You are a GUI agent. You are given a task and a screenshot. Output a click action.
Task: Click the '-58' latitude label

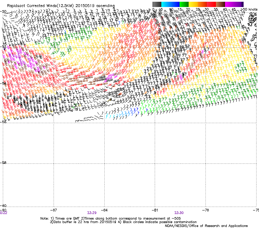(3, 163)
